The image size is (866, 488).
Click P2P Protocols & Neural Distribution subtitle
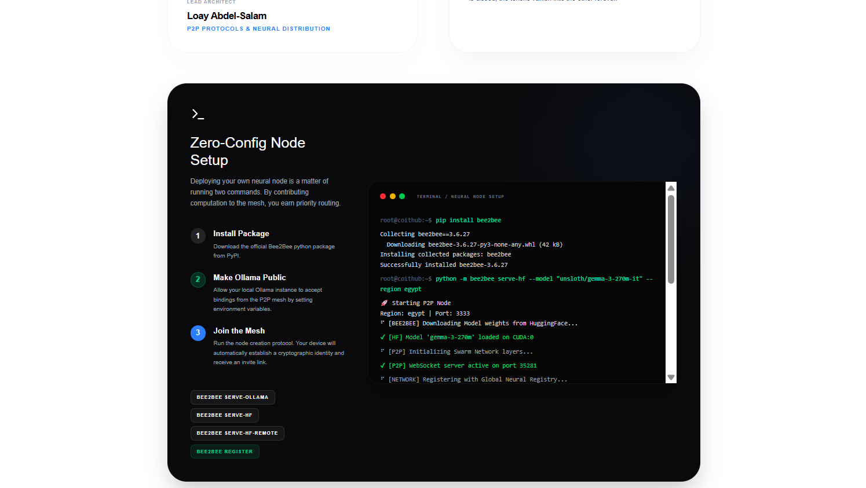pos(258,29)
